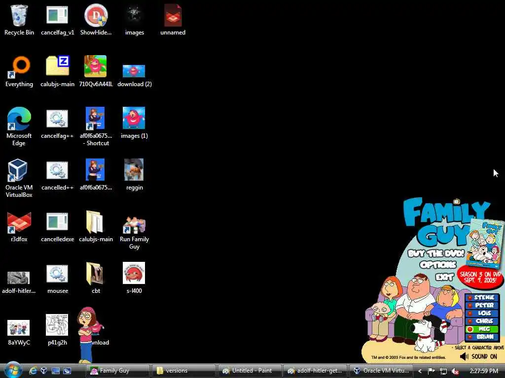Open the Microsoft Edge shortcut
Image resolution: width=505 pixels, height=378 pixels.
[x=19, y=126]
